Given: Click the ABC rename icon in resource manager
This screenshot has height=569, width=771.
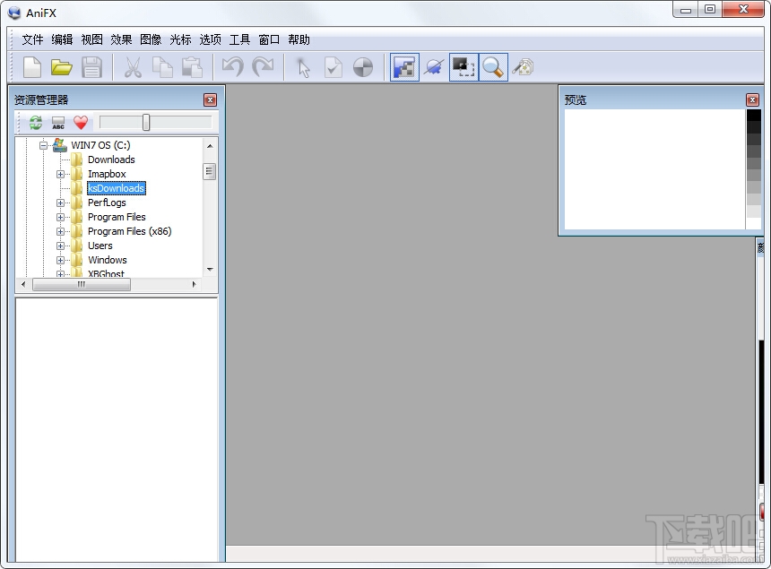Looking at the screenshot, I should (58, 123).
